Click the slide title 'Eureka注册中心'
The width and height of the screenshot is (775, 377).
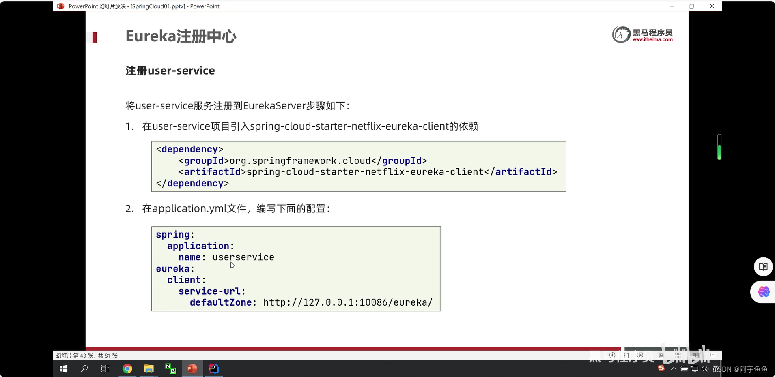coord(181,36)
